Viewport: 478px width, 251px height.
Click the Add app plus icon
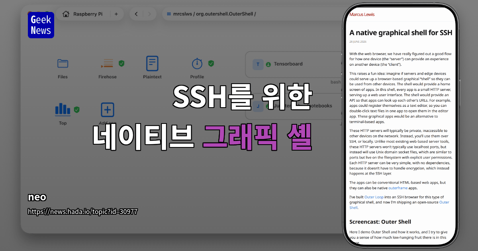(108, 110)
